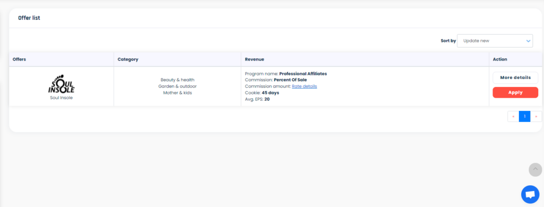Open the Rate details link
544x207 pixels.
point(304,87)
